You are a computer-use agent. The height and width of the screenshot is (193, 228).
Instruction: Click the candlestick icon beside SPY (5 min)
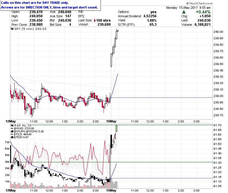point(12,29)
